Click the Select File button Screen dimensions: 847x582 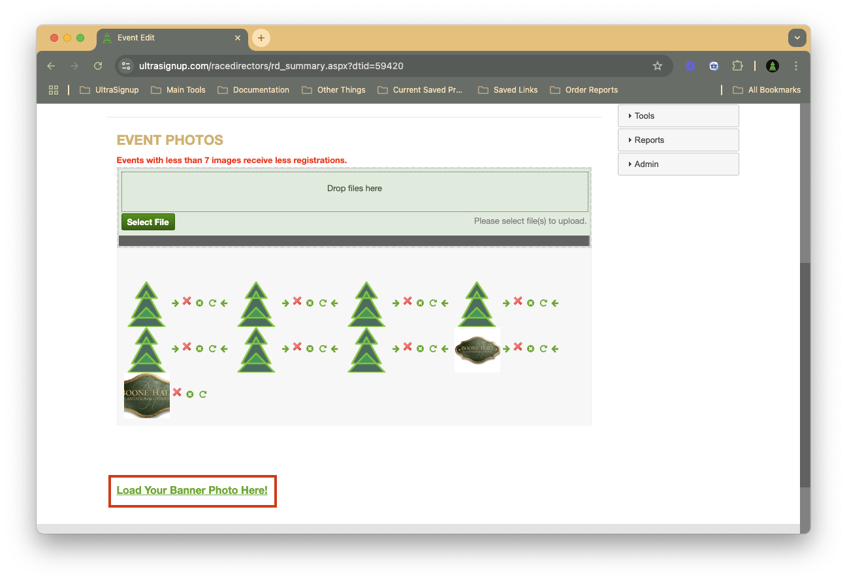[x=148, y=222]
